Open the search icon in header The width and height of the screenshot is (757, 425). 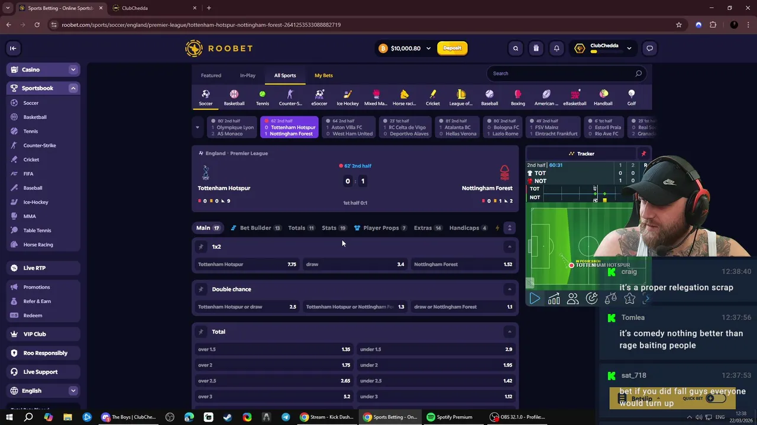516,48
